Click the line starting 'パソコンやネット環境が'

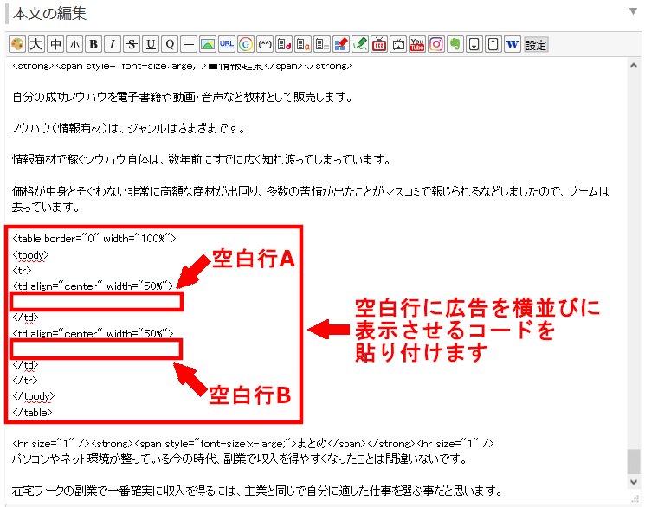click(x=240, y=459)
